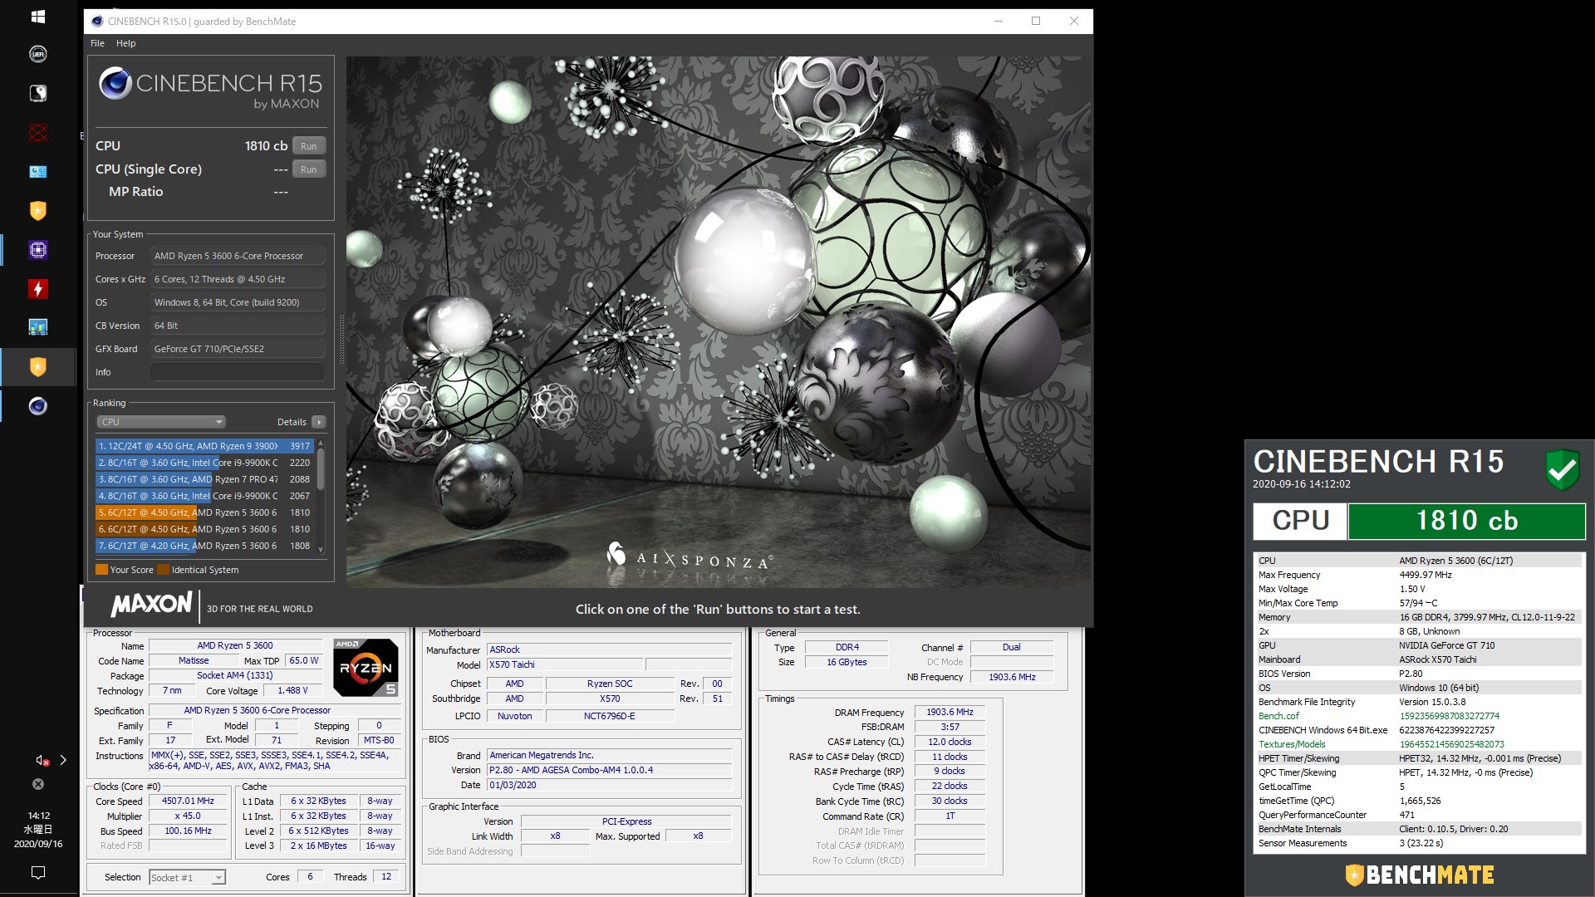Click BenchMate Max Frequency 4499.97 MHz value
This screenshot has height=897, width=1595.
point(1426,575)
